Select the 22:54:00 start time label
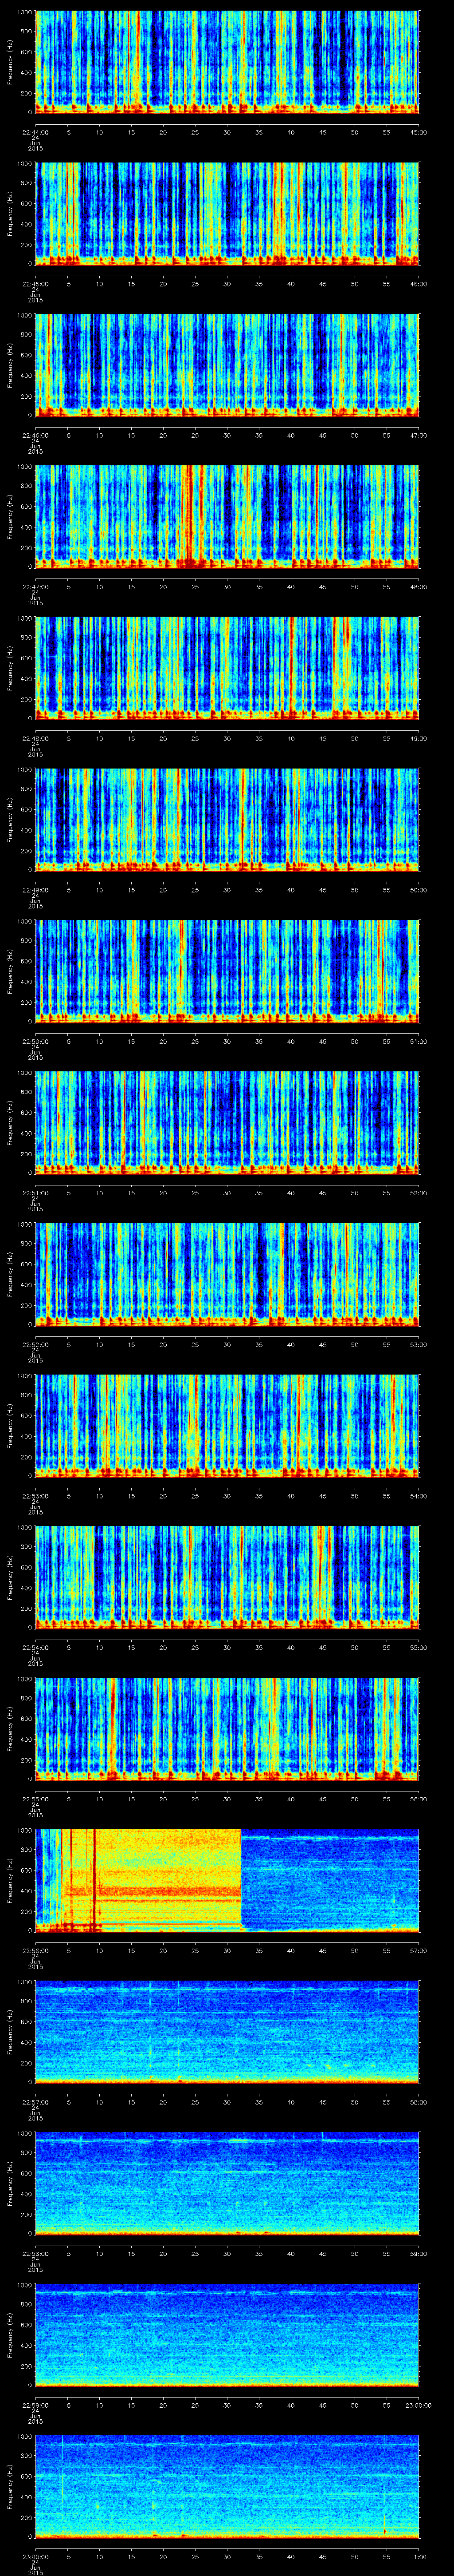 tap(36, 1647)
